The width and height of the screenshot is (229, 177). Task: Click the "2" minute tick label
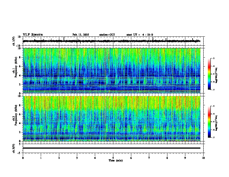pos(59,158)
